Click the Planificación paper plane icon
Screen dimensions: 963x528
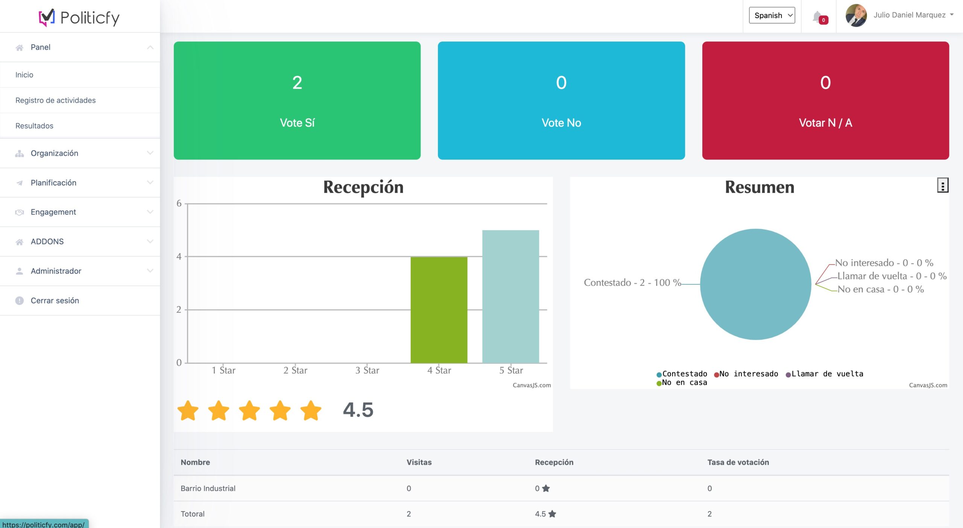click(20, 183)
